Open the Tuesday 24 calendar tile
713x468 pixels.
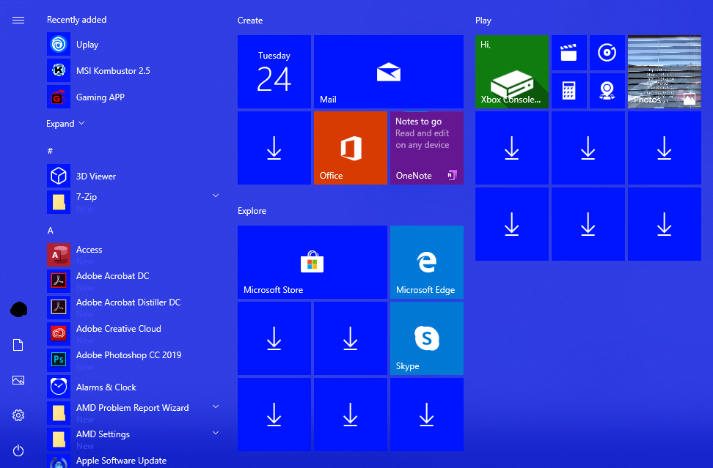coord(274,72)
